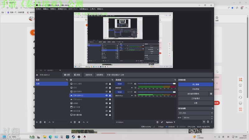
Task: Open the 停靠窗口(D) menu
Action: click(x=62, y=9)
